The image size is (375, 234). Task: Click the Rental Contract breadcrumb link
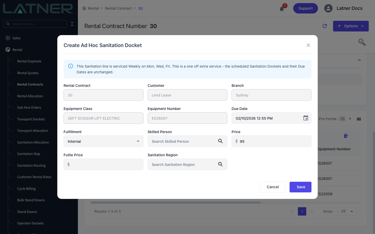coord(118,8)
